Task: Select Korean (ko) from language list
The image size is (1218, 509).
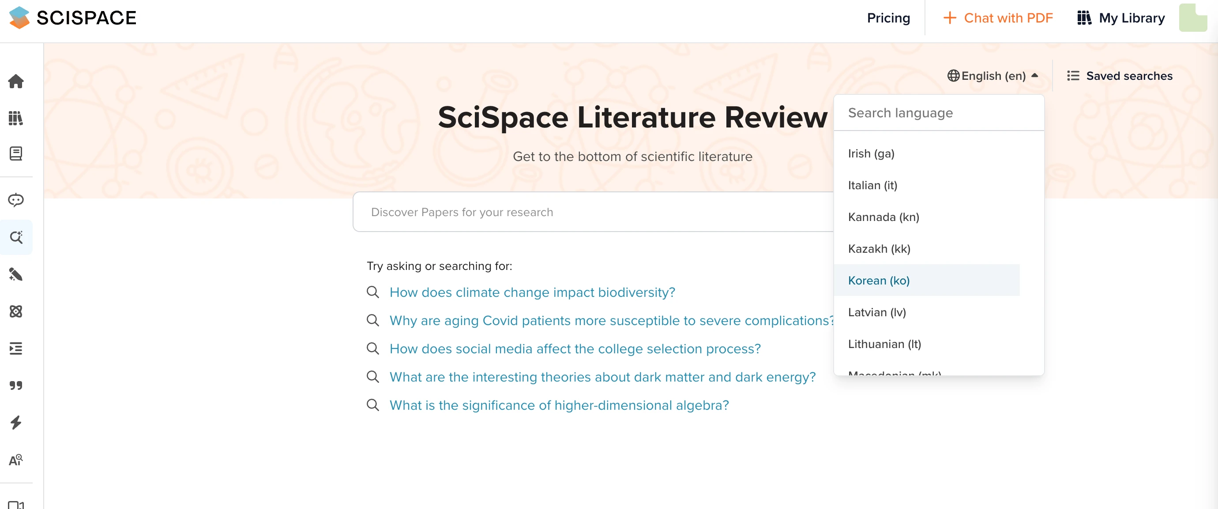Action: [x=879, y=280]
